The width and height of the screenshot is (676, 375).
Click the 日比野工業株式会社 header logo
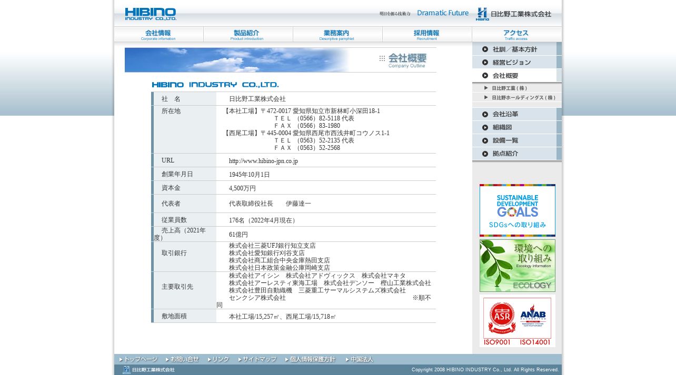[513, 14]
